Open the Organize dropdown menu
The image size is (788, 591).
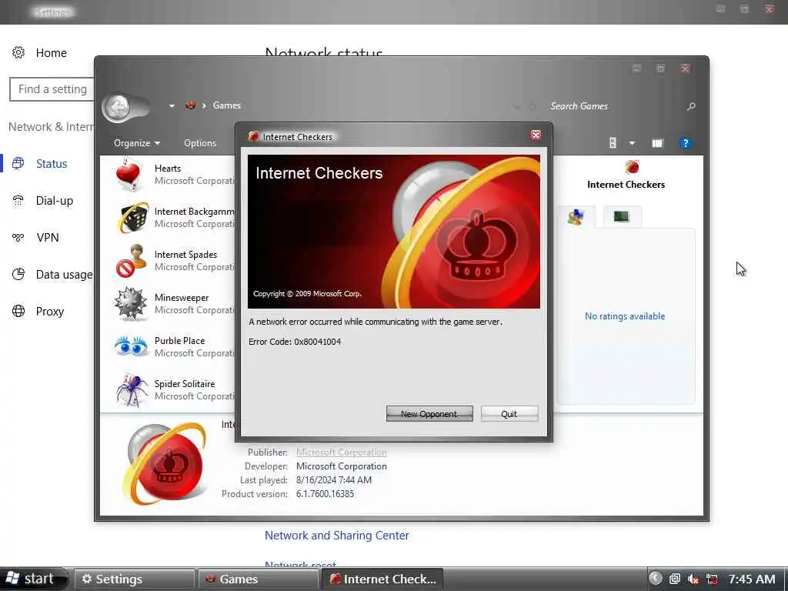coord(137,143)
